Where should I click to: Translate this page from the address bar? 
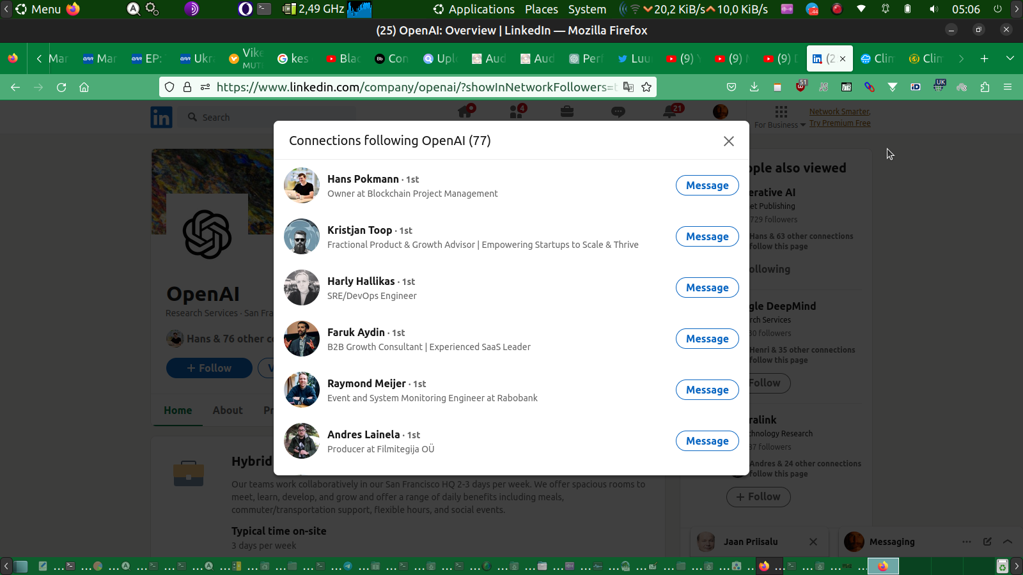coord(629,87)
